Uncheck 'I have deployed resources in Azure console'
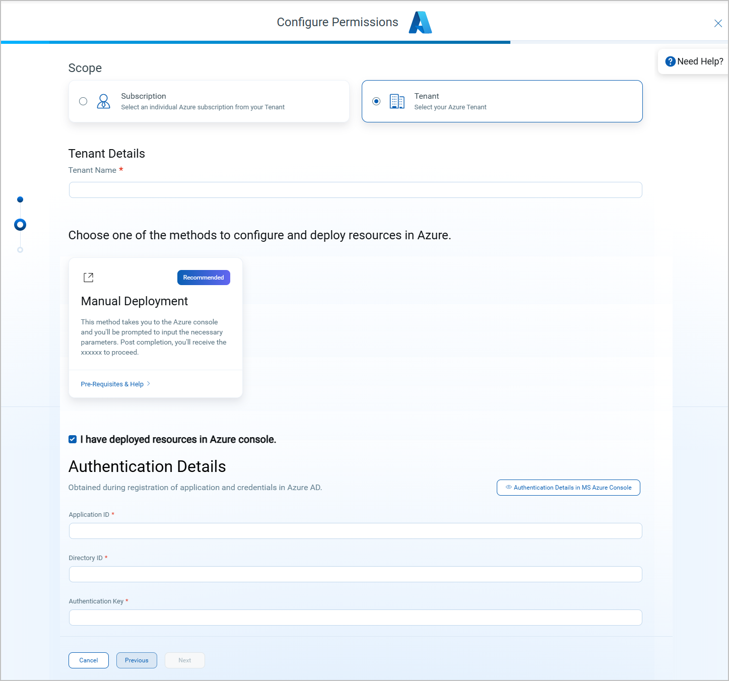Image resolution: width=729 pixels, height=681 pixels. (73, 439)
